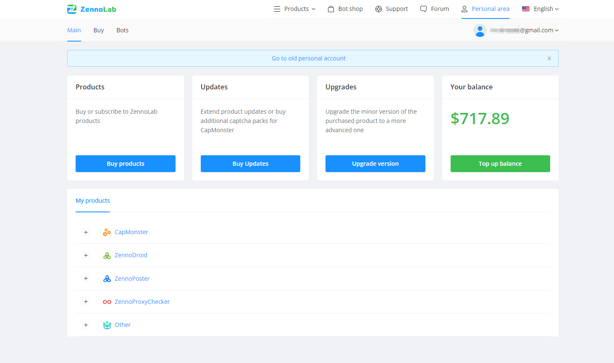The image size is (614, 363).
Task: Click the Your balance heading
Action: coord(472,87)
